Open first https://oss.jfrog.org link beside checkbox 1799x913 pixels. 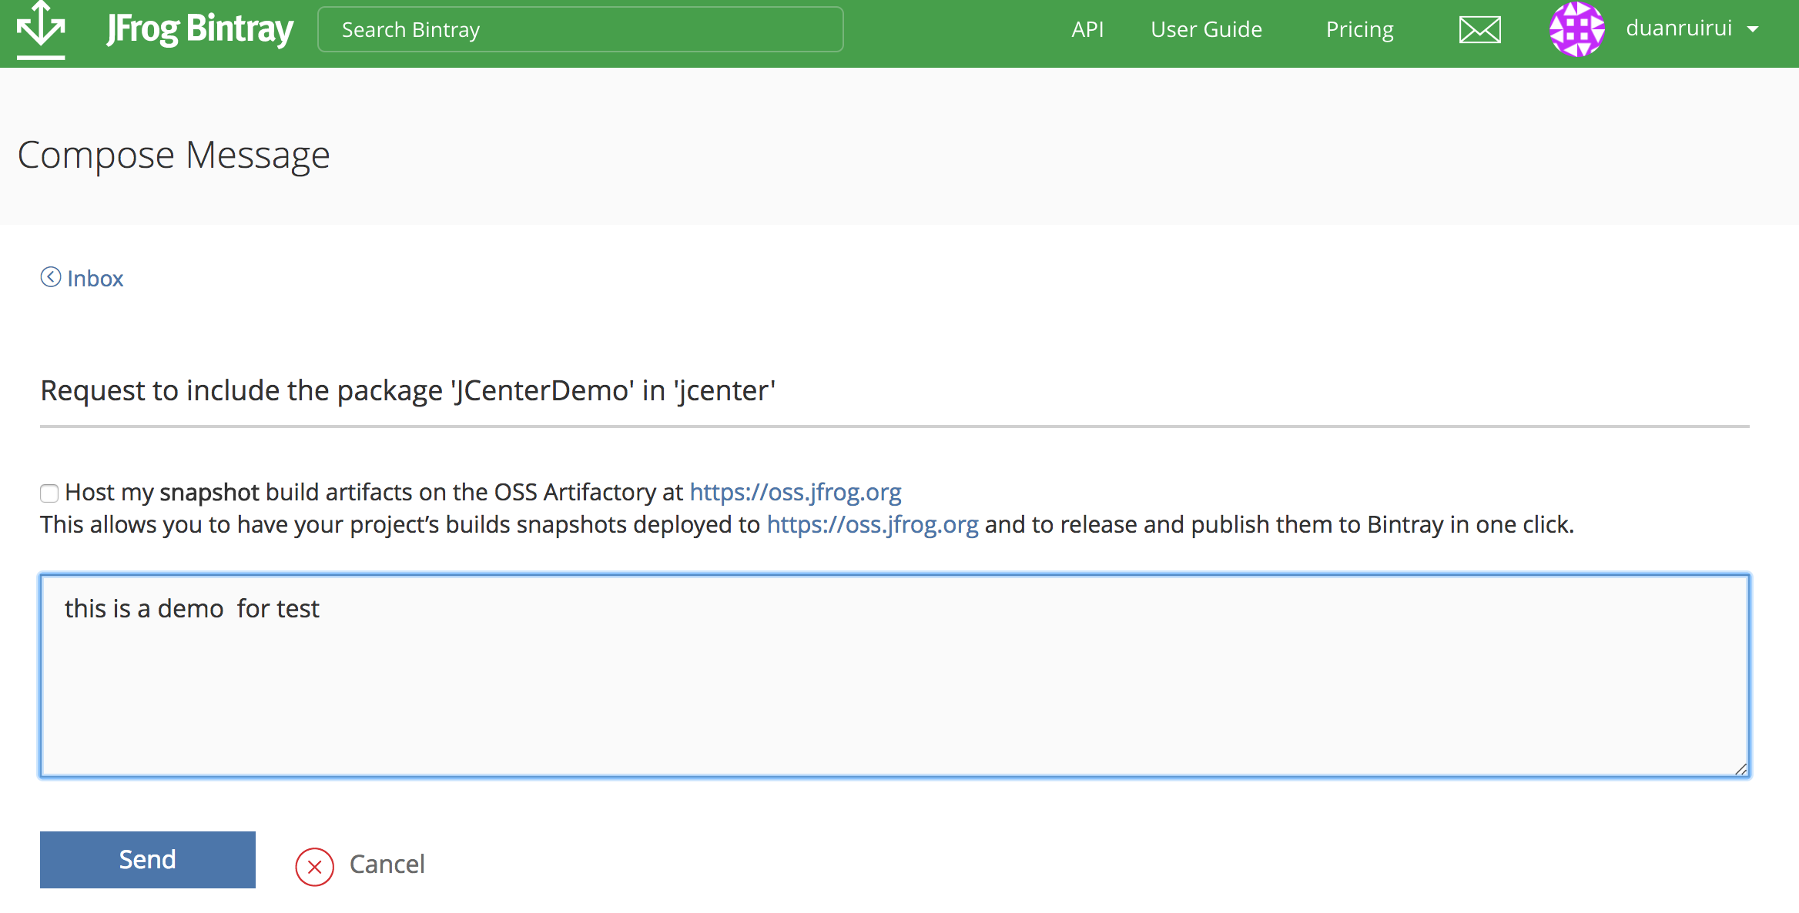795,492
